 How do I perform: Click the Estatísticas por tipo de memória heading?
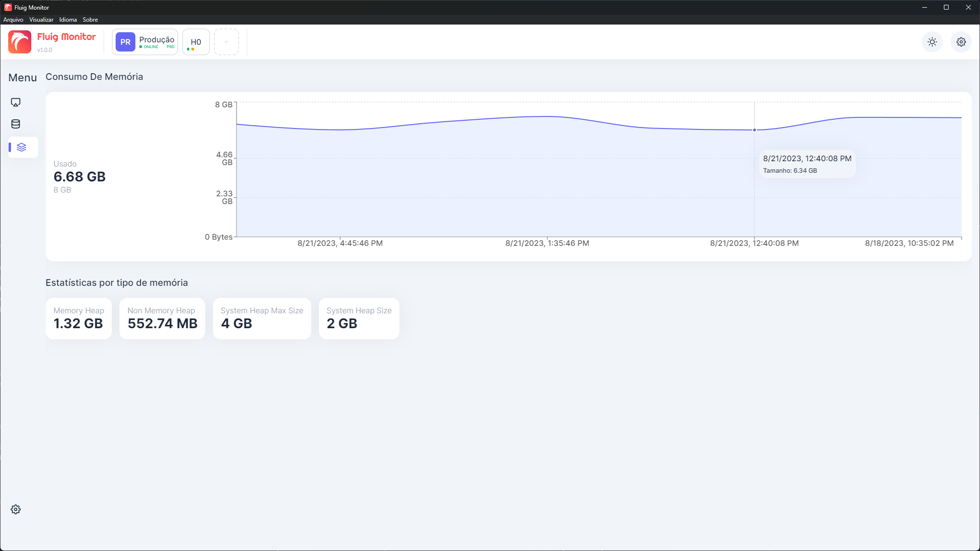click(x=117, y=283)
